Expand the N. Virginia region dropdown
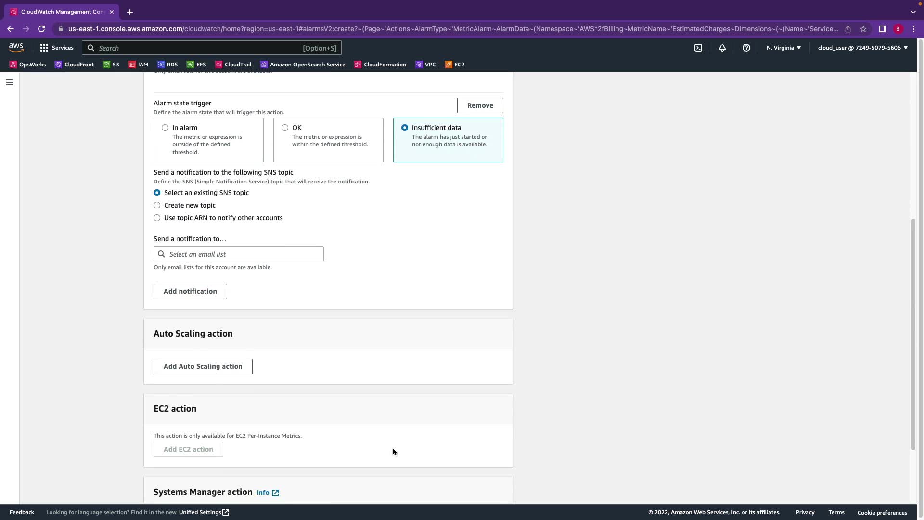This screenshot has height=520, width=924. tap(783, 48)
